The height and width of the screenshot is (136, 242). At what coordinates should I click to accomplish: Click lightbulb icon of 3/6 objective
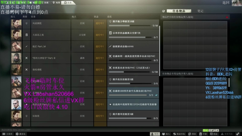coord(110,79)
